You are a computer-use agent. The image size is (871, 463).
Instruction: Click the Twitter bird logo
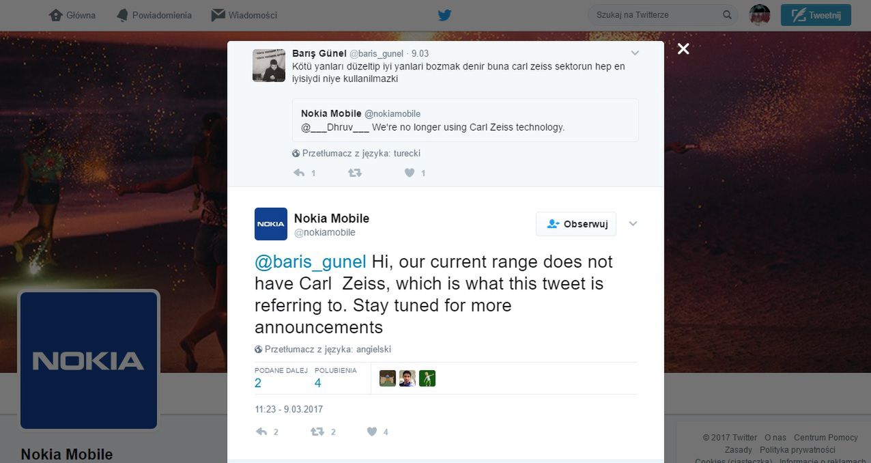click(444, 14)
